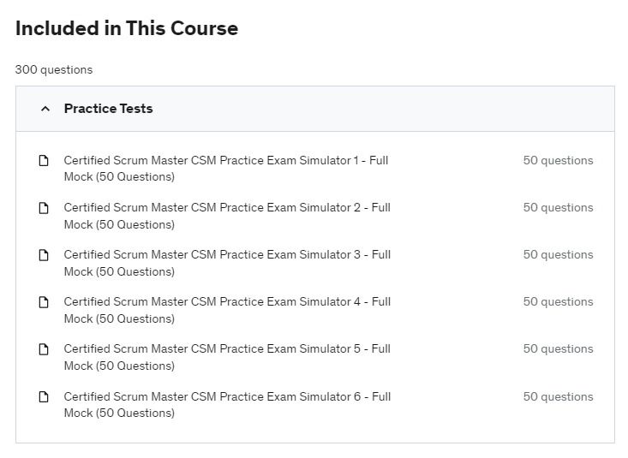628x458 pixels.
Task: Open CSM Practice Exam Simulator 1 title
Action: [226, 169]
